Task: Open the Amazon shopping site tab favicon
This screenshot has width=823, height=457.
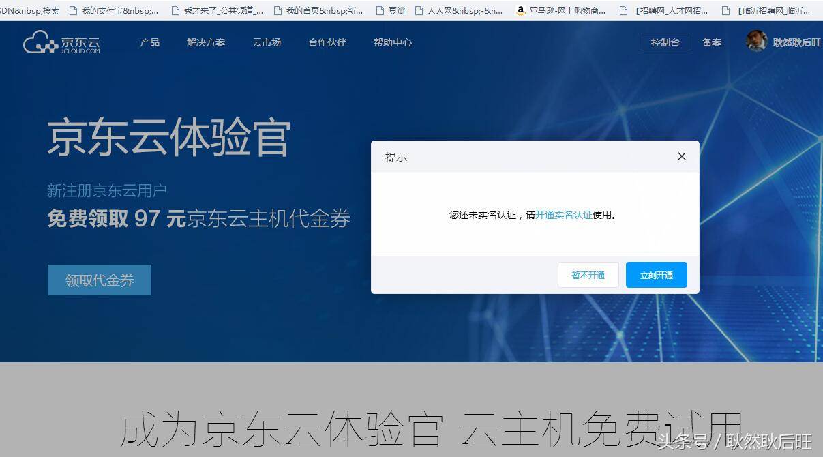Action: (520, 10)
